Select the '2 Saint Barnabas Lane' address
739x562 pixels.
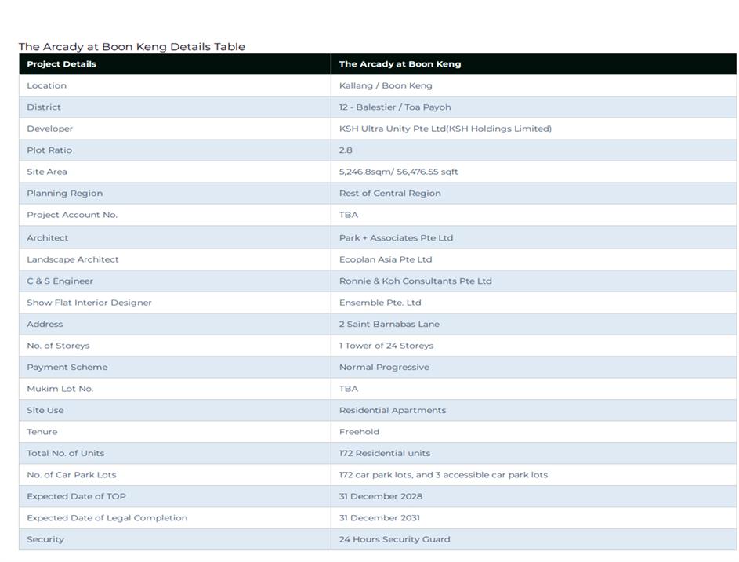click(x=389, y=325)
